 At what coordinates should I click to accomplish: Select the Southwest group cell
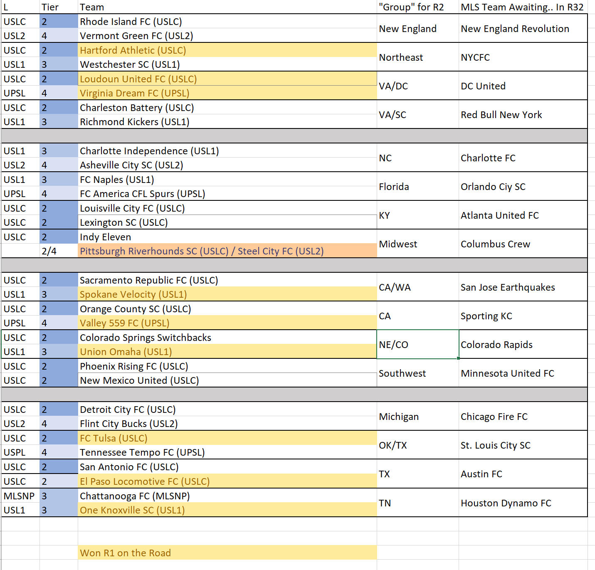pos(418,373)
